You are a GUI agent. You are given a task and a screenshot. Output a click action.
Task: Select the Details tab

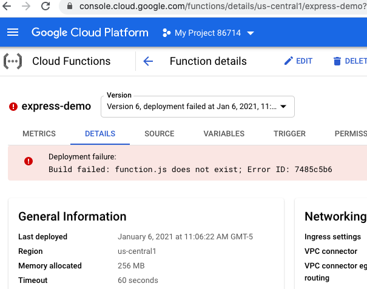click(x=100, y=134)
